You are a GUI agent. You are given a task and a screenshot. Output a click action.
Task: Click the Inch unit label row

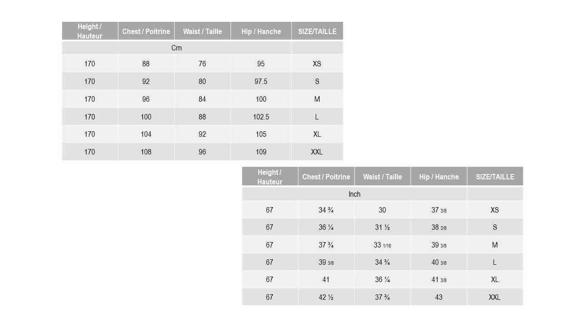click(x=354, y=194)
